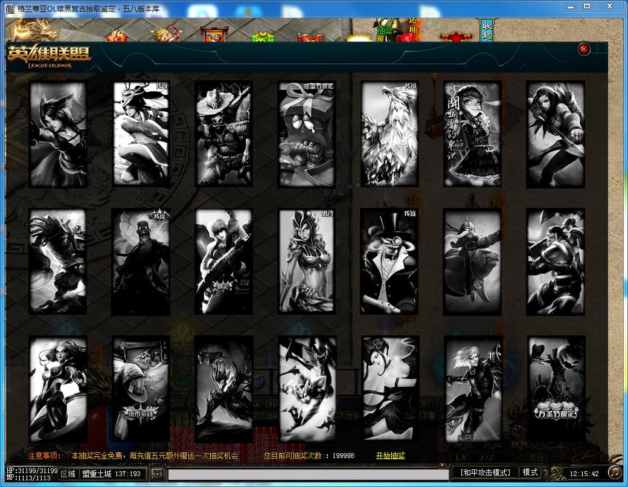Screen dimensions: 628x487
Task: Click the 区域 button in the status bar
Action: 68,474
